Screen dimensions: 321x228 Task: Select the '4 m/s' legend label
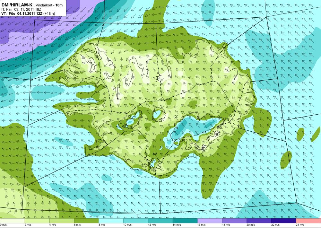click(53, 225)
